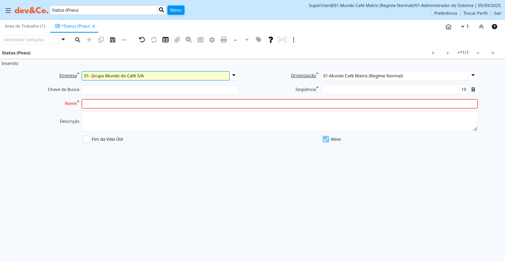Viewport: 505px width, 262px height.
Task: Open attachments with the paperclip icon
Action: pyautogui.click(x=177, y=40)
